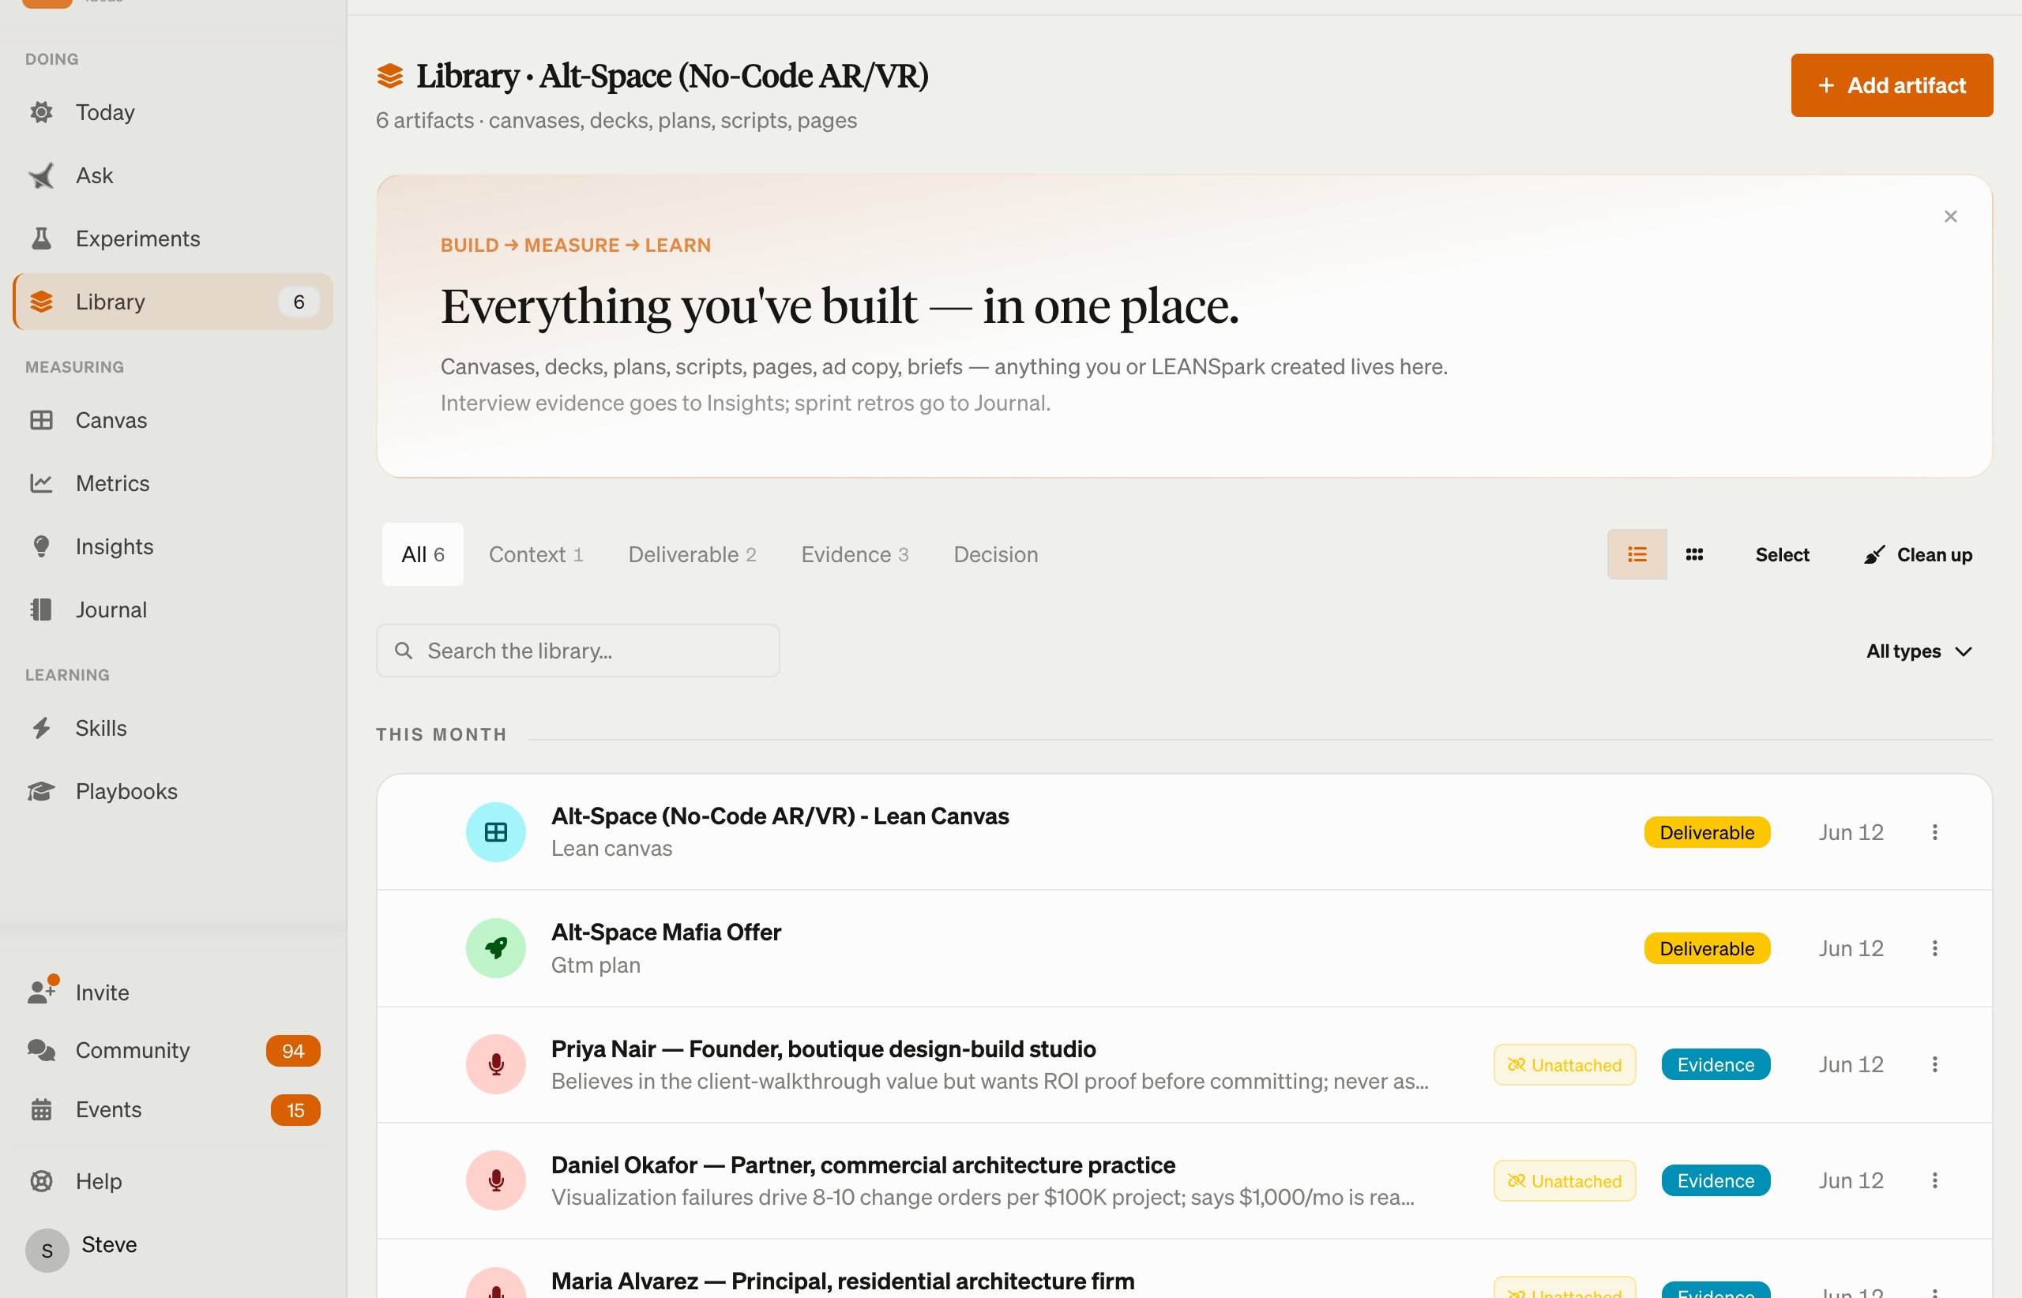Screen dimensions: 2022x1298
Task: Click the Priya Nair microphone icon
Action: (x=496, y=1064)
